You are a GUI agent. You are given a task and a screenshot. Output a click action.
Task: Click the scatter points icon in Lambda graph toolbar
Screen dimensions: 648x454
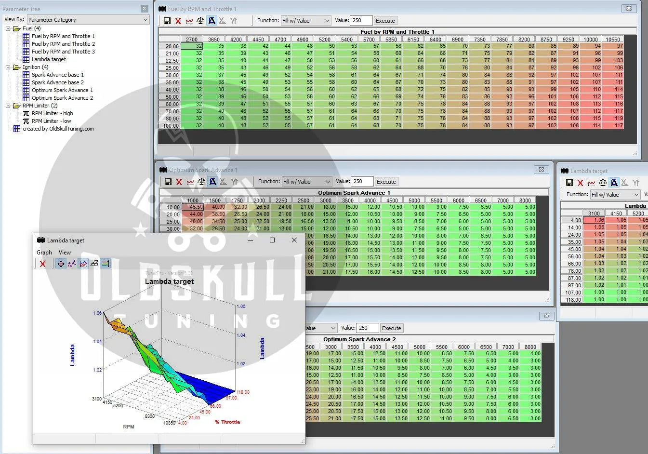tap(72, 264)
